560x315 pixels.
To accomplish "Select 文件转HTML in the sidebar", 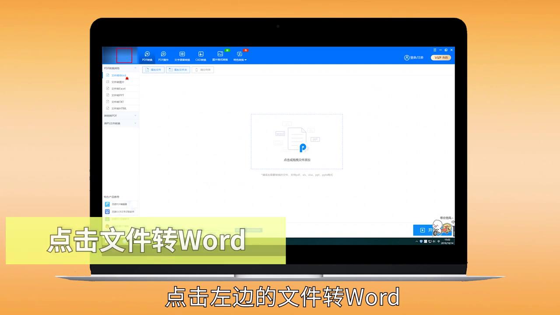I will tap(120, 108).
